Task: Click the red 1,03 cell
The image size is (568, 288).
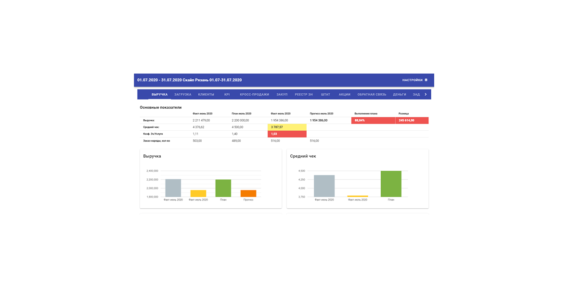Action: 287,134
